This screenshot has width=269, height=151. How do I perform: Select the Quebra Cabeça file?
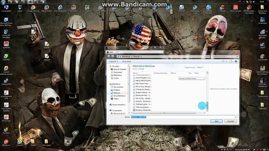click(x=142, y=92)
